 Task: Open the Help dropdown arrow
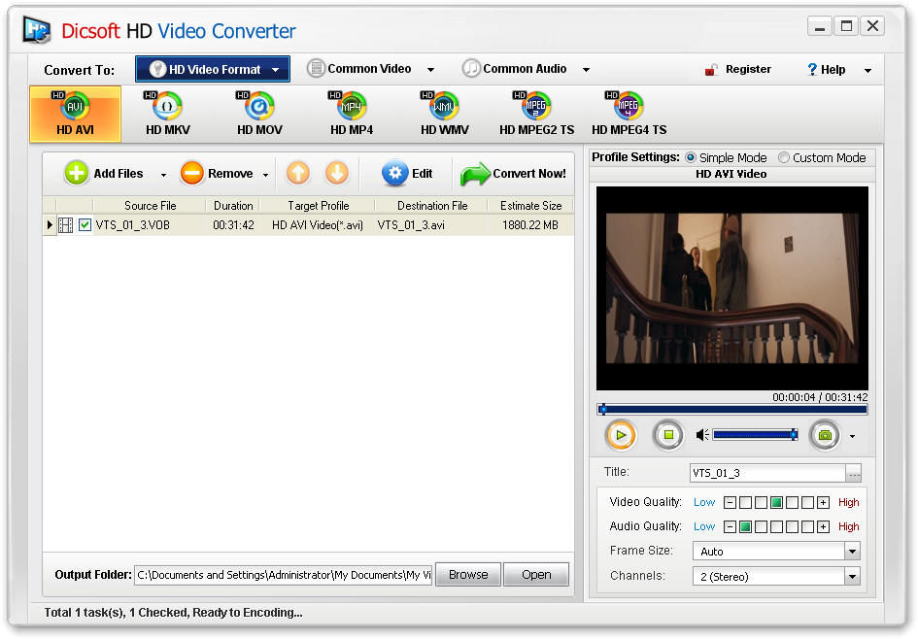[x=867, y=70]
